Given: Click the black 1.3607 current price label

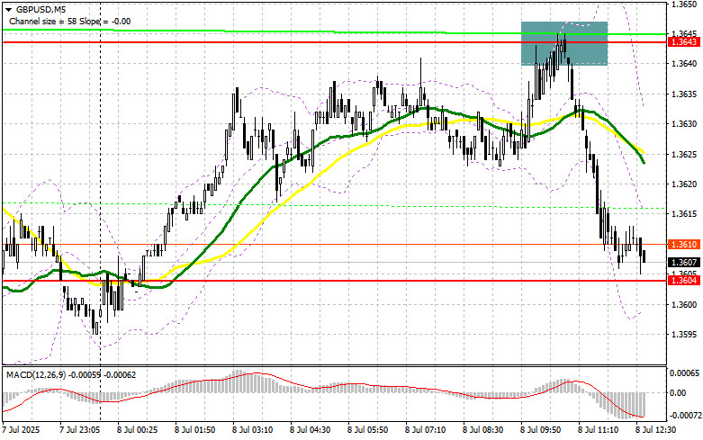Looking at the screenshot, I should coord(684,262).
